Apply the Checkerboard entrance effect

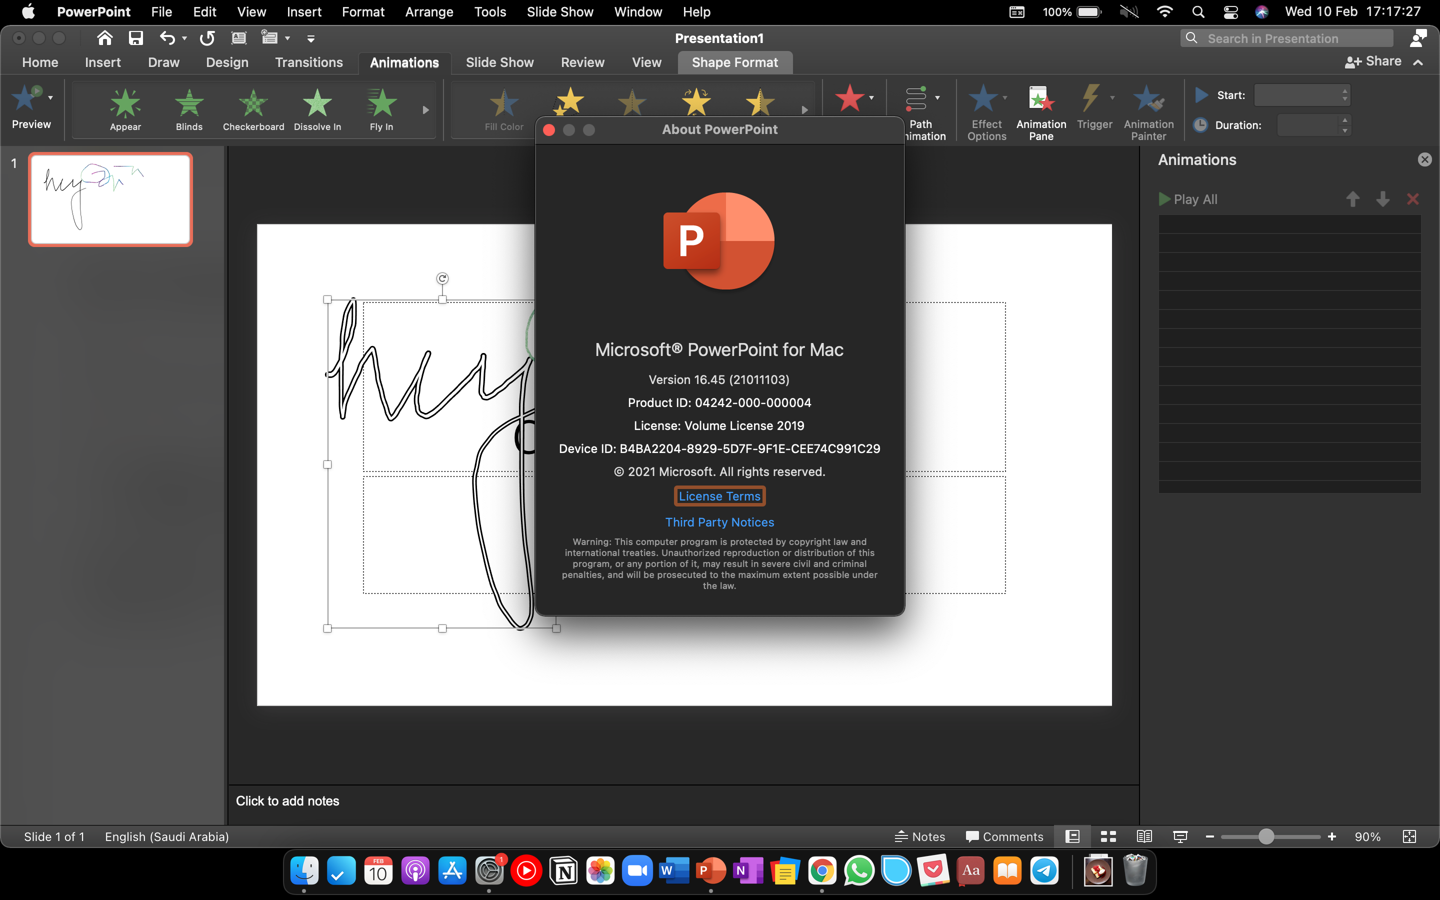click(x=253, y=109)
